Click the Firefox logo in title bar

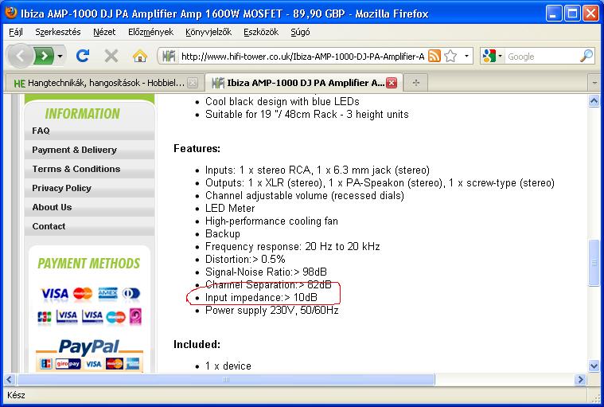(10, 13)
